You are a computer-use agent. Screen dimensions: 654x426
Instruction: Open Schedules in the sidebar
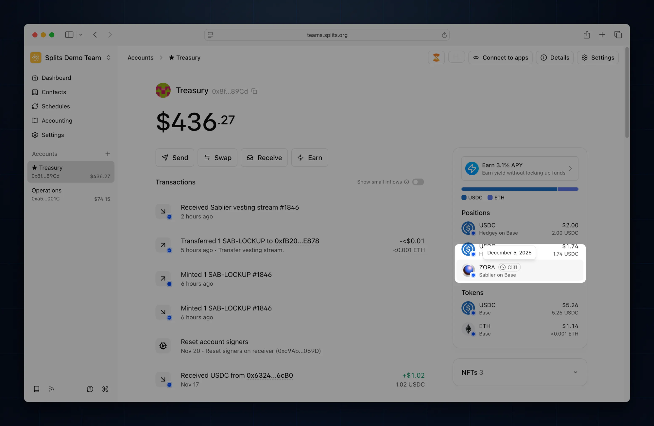tap(56, 106)
